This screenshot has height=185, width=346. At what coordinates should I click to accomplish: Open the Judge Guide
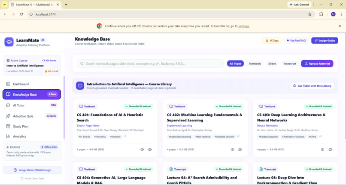325,40
